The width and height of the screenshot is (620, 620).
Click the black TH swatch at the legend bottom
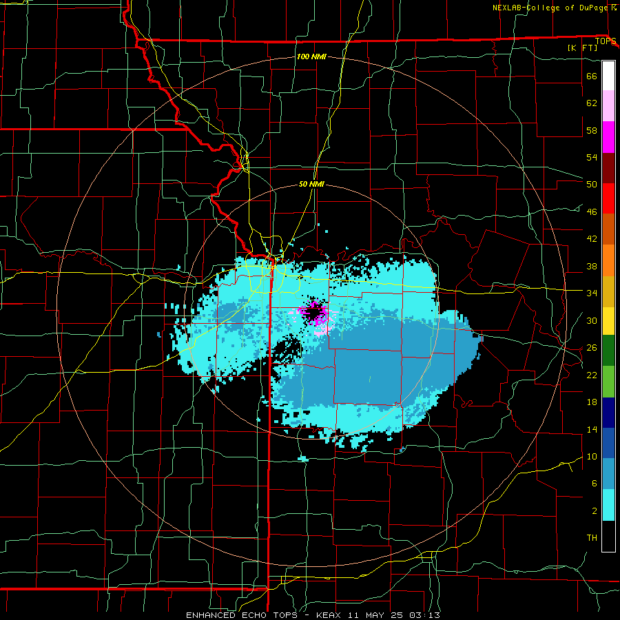point(608,536)
